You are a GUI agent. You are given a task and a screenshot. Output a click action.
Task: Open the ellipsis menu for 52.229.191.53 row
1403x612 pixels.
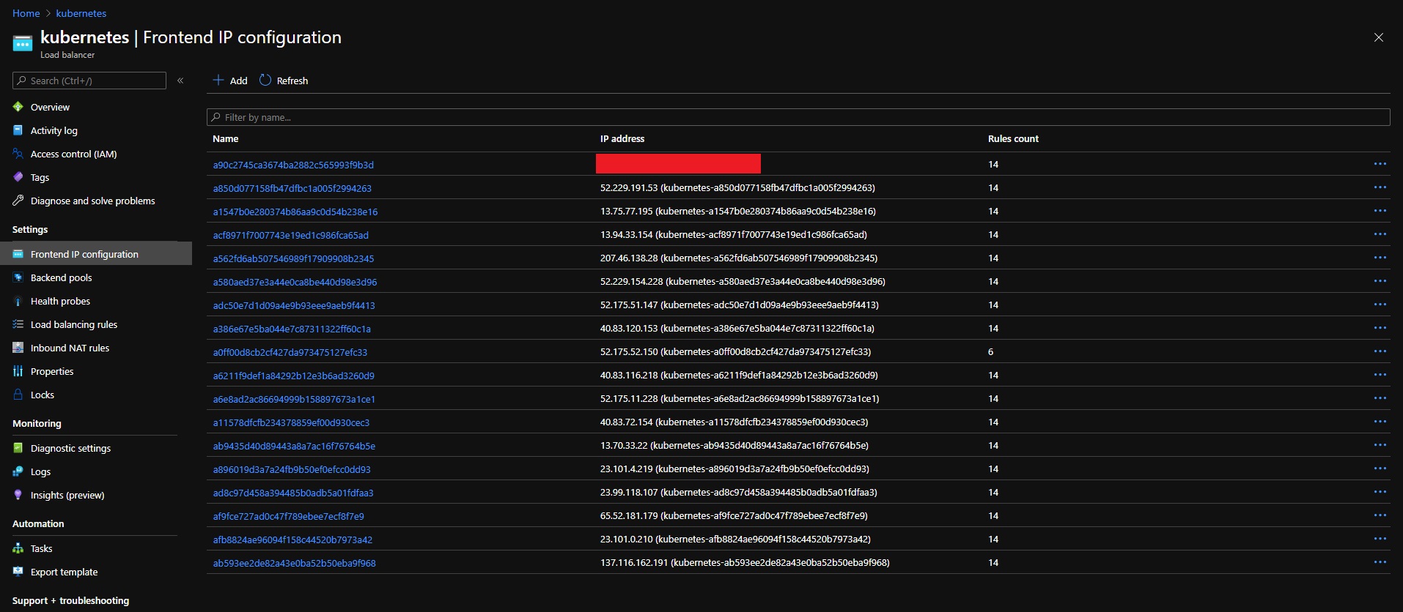tap(1380, 187)
